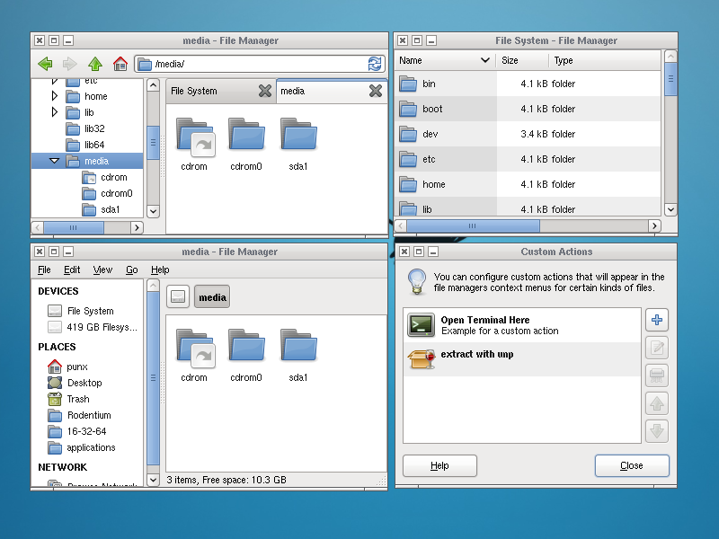Add a new custom action
This screenshot has height=539, width=719.
(x=656, y=321)
